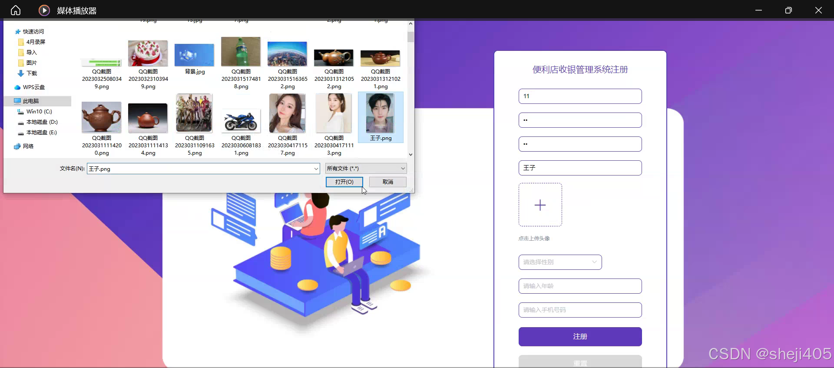Image resolution: width=834 pixels, height=368 pixels.
Task: Click the 取消 cancel button
Action: pos(387,182)
